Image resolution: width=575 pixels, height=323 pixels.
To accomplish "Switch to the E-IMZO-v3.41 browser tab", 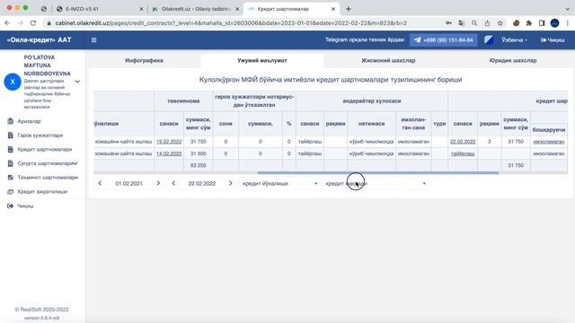I will coord(99,9).
